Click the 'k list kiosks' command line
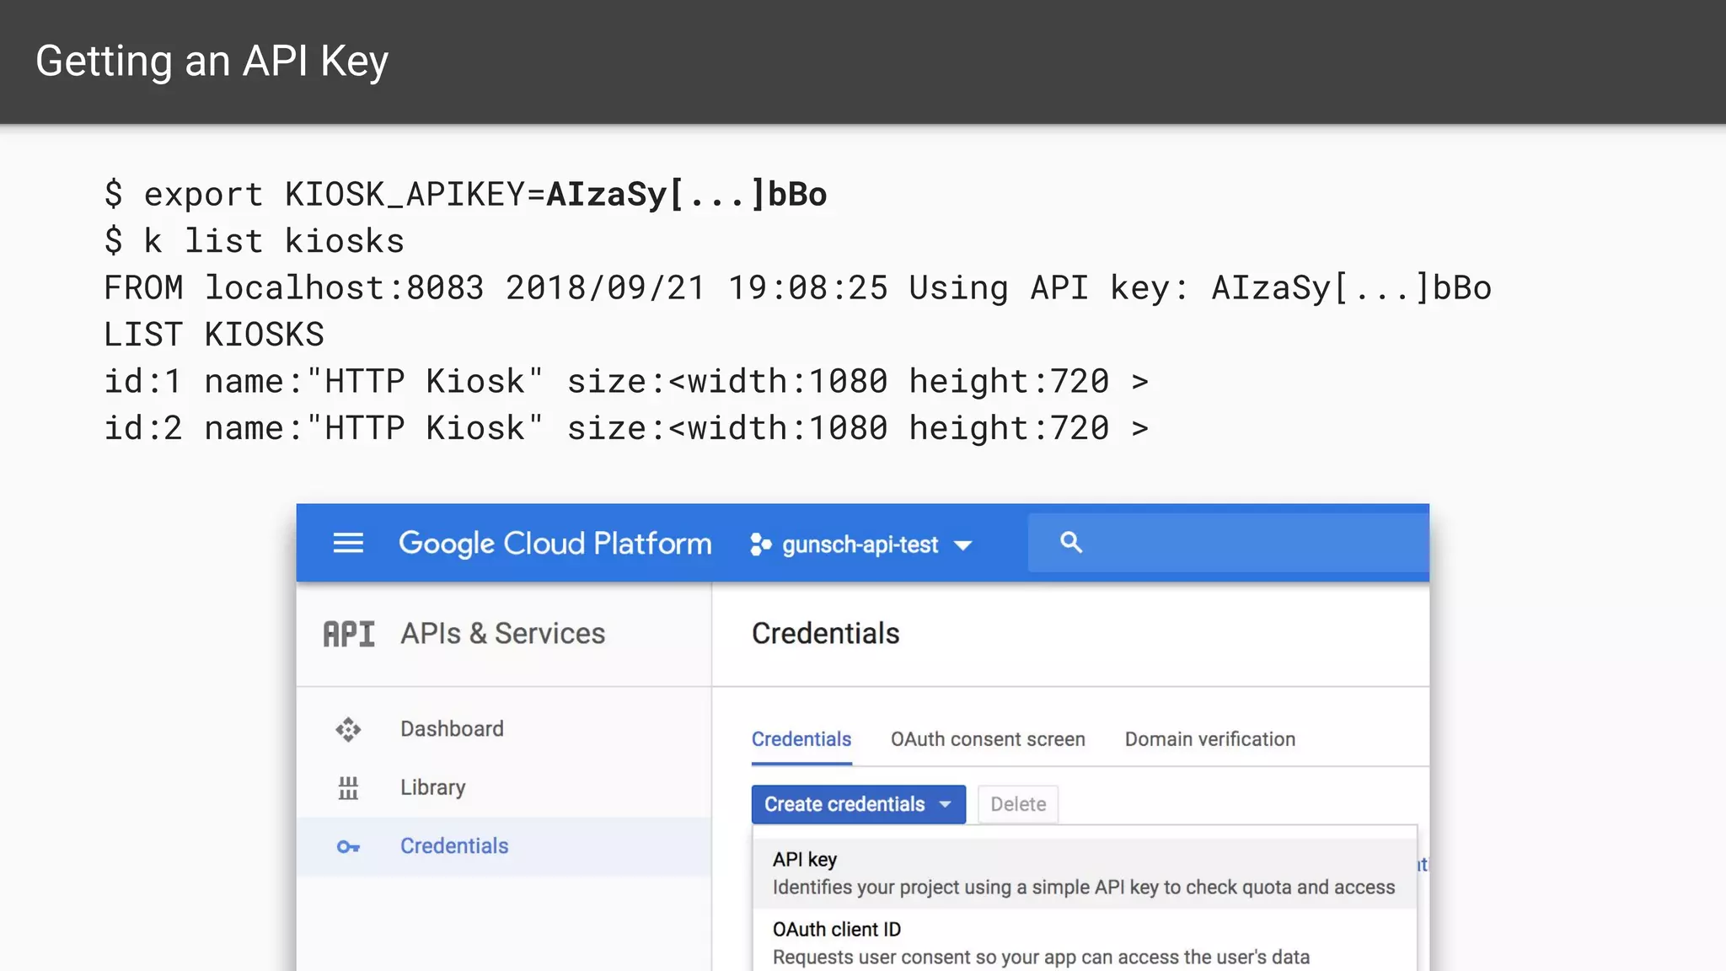 click(255, 241)
